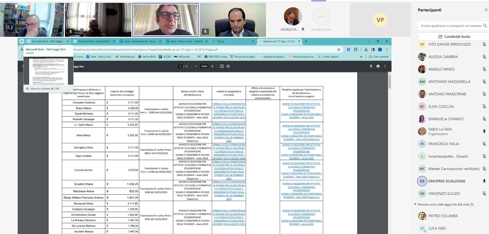Screen dimensions: 489x234
Task: Click the Condividi invito button
Action: coord(454,37)
